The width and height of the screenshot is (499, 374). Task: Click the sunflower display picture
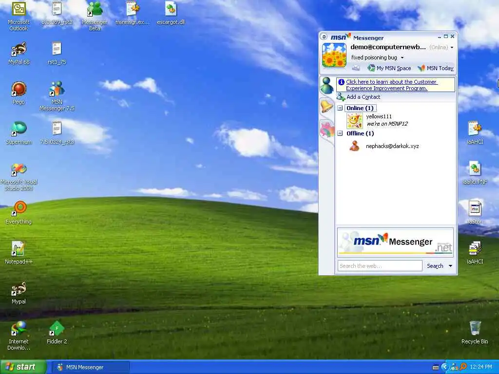point(334,55)
